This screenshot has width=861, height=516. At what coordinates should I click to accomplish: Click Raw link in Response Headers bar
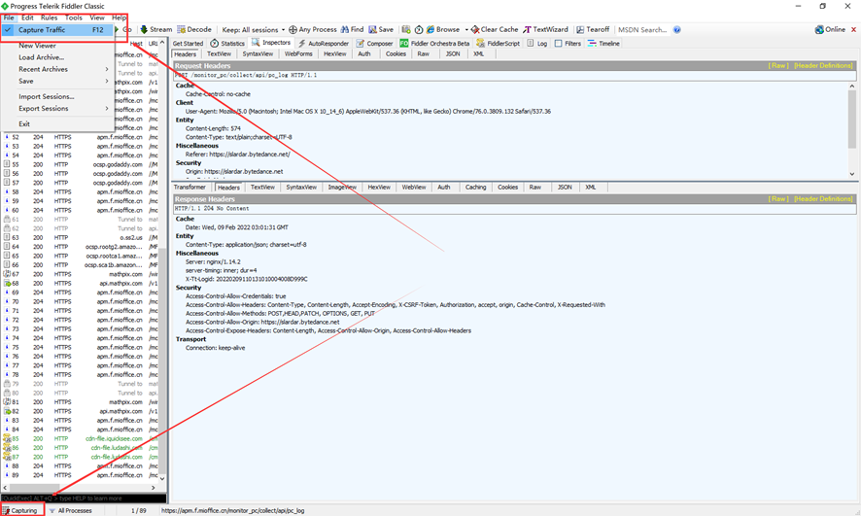coord(778,199)
